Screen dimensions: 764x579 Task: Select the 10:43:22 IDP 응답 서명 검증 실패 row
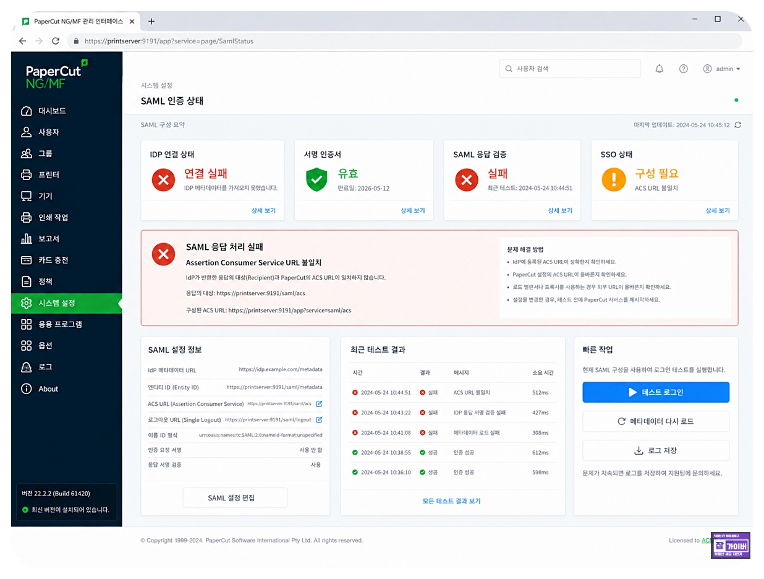pos(453,413)
